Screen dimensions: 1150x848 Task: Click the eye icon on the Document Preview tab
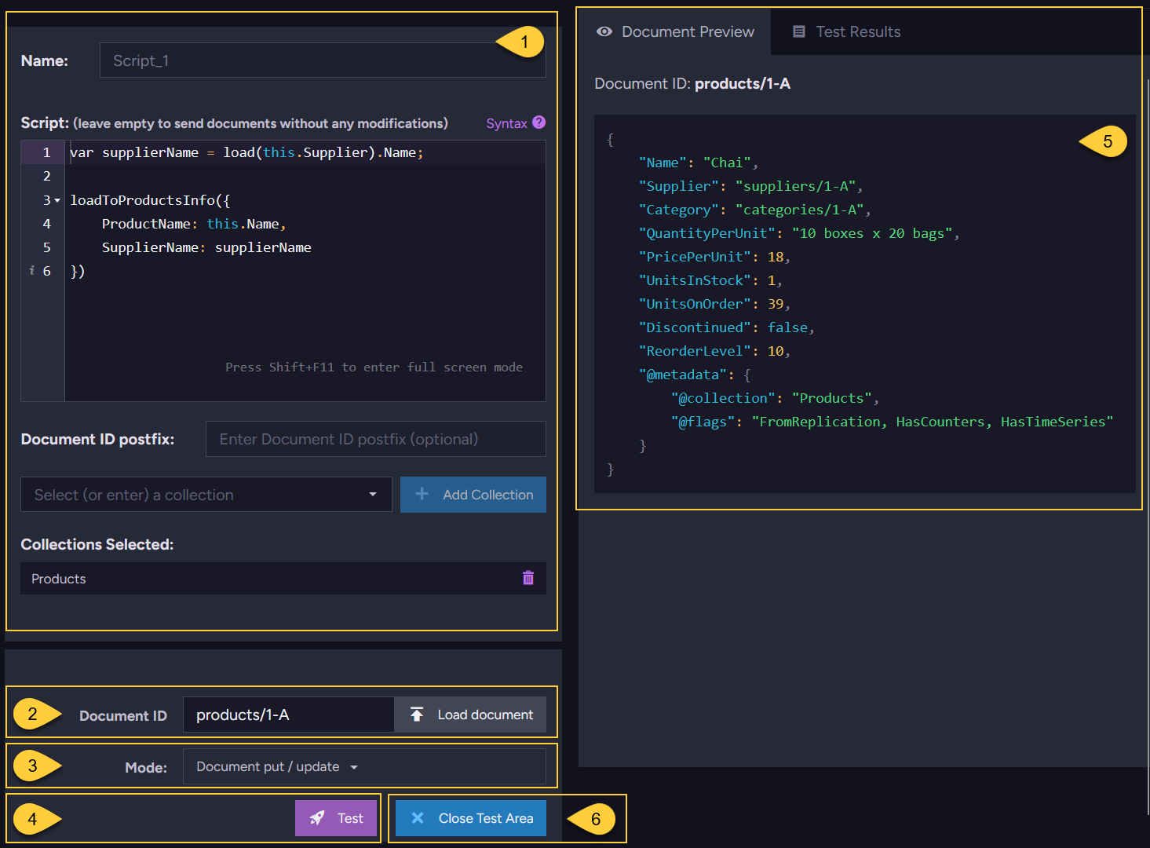pyautogui.click(x=604, y=31)
